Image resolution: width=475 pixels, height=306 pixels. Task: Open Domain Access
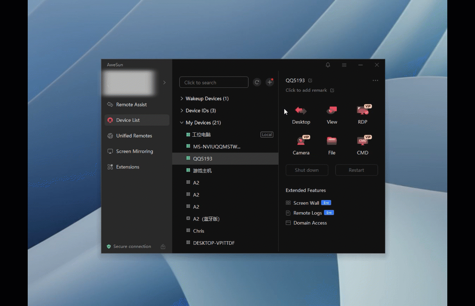(x=310, y=223)
